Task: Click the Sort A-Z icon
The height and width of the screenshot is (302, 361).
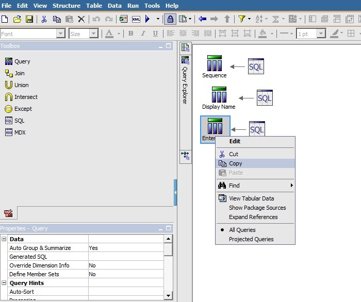Action: tap(259, 19)
